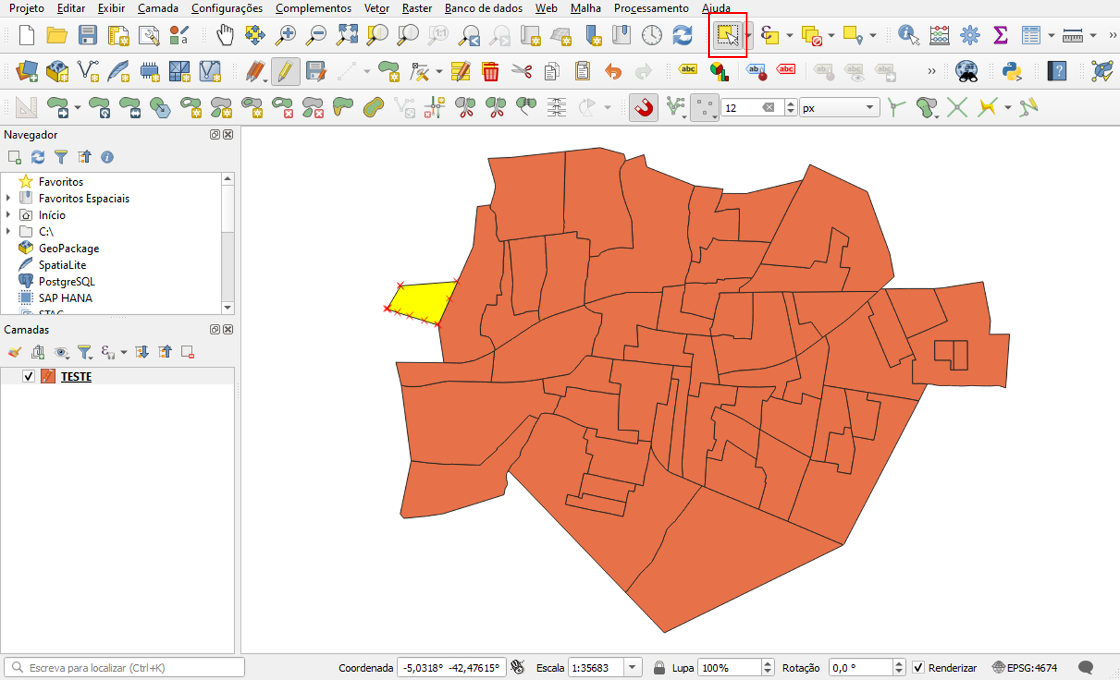Toggle the Renderizar checkbox

(919, 668)
